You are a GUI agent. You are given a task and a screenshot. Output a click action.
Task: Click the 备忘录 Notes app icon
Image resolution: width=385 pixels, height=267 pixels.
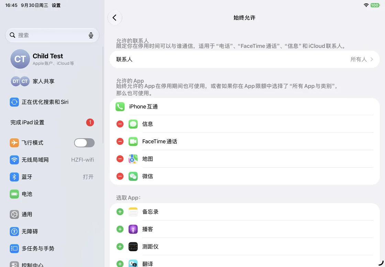(x=133, y=212)
